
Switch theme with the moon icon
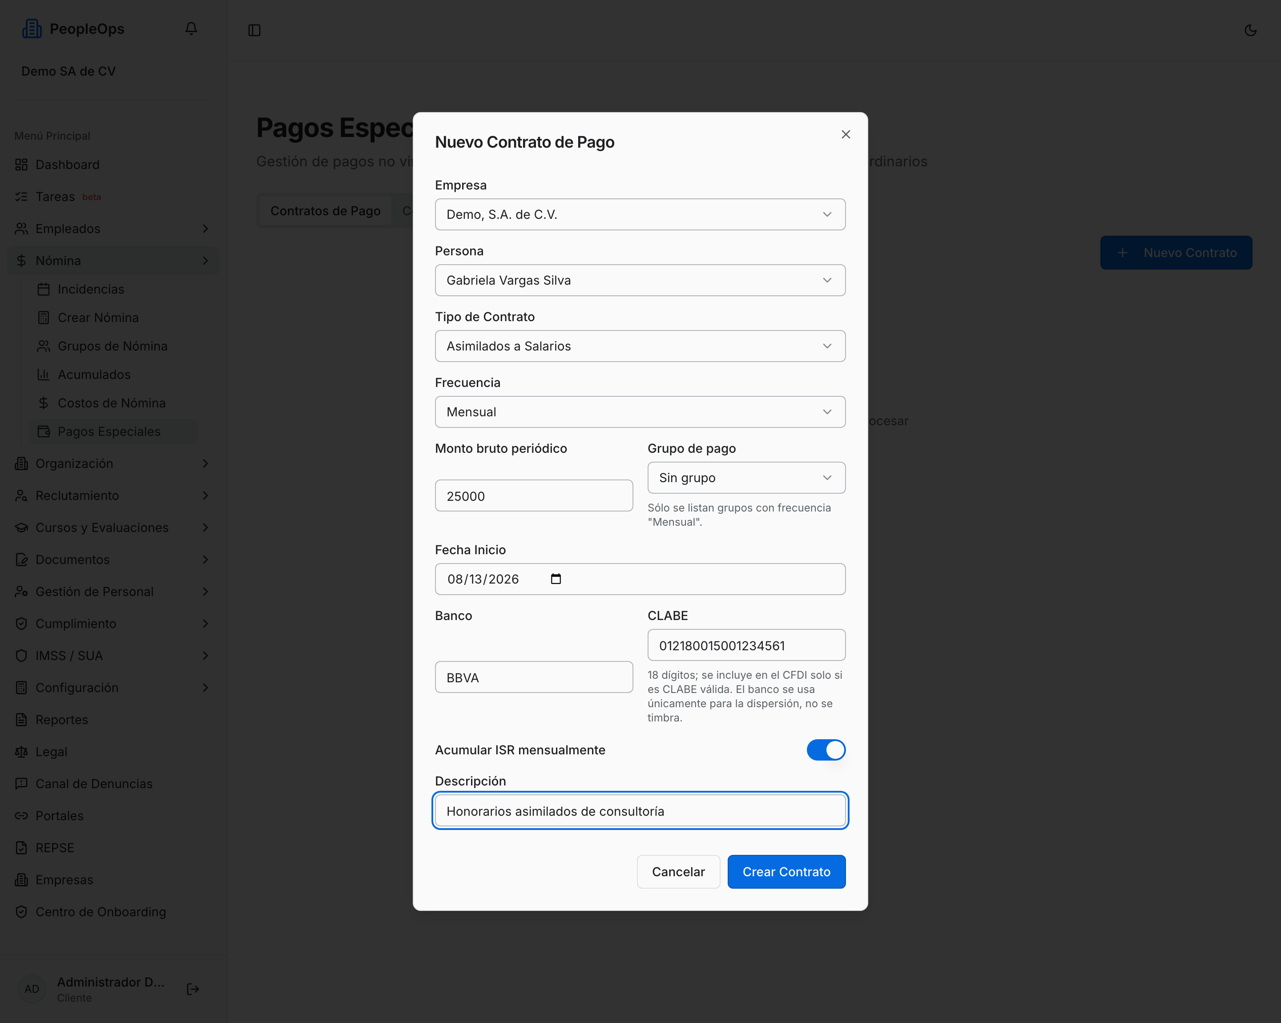point(1250,30)
